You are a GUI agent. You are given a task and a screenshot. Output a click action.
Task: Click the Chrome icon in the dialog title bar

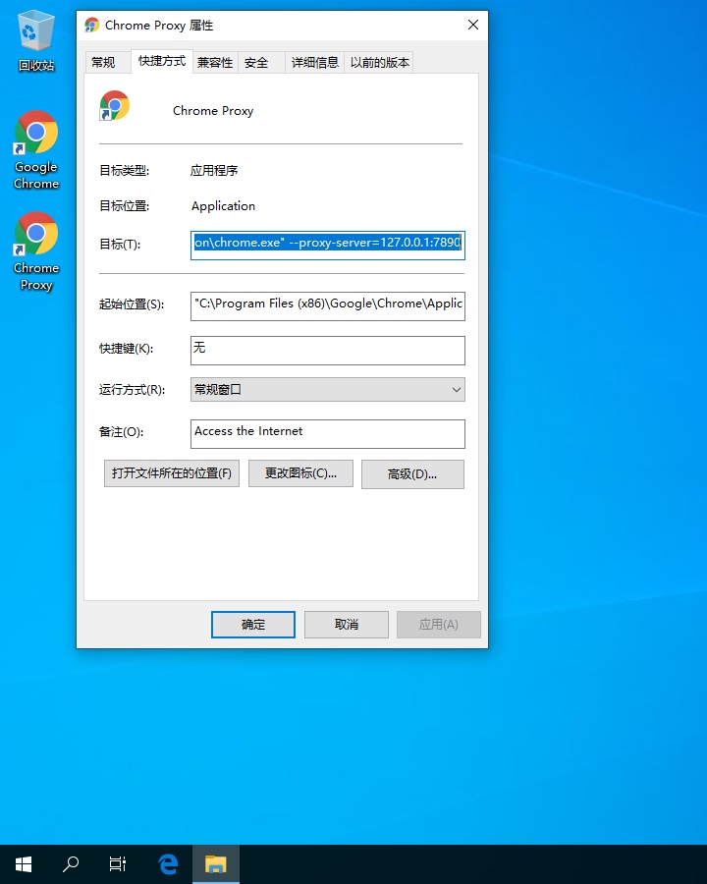tap(91, 26)
